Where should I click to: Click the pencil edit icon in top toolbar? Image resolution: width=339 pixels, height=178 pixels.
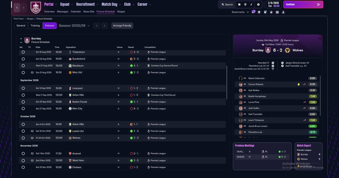coord(251,4)
